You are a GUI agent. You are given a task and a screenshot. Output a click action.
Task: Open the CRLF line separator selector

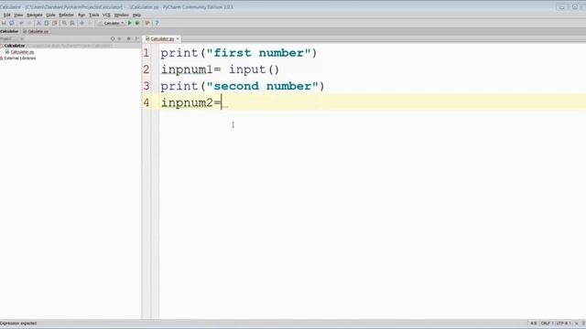pyautogui.click(x=547, y=324)
